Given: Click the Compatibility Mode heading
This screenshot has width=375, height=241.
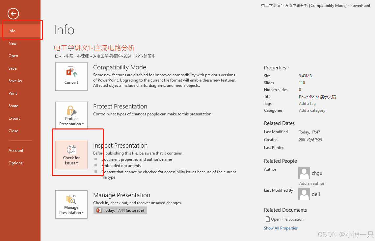Looking at the screenshot, I should tap(120, 67).
